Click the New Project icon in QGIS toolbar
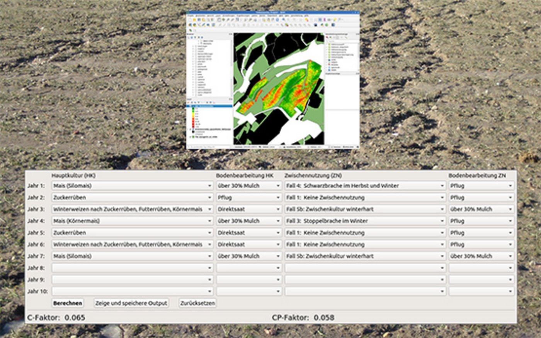The height and width of the screenshot is (338, 541). [x=190, y=20]
